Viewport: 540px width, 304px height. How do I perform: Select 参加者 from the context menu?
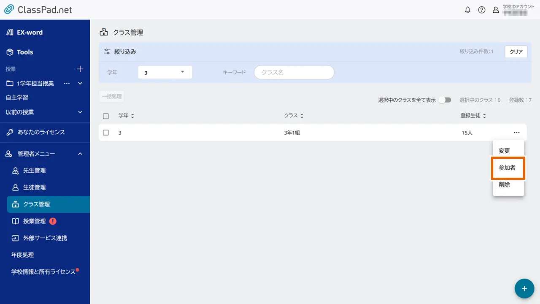508,168
